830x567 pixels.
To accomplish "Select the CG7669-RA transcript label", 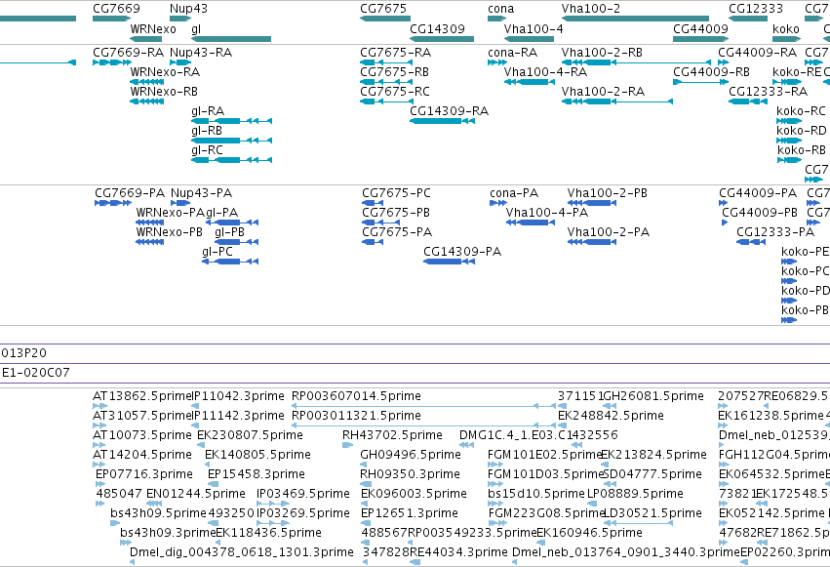I will [128, 53].
